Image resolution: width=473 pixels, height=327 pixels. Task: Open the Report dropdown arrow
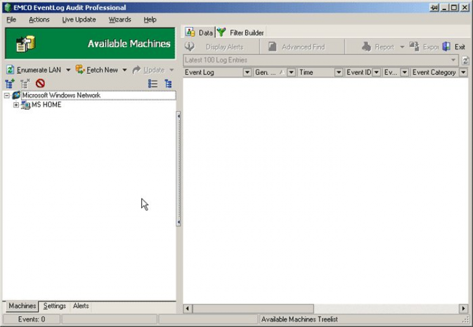[402, 47]
